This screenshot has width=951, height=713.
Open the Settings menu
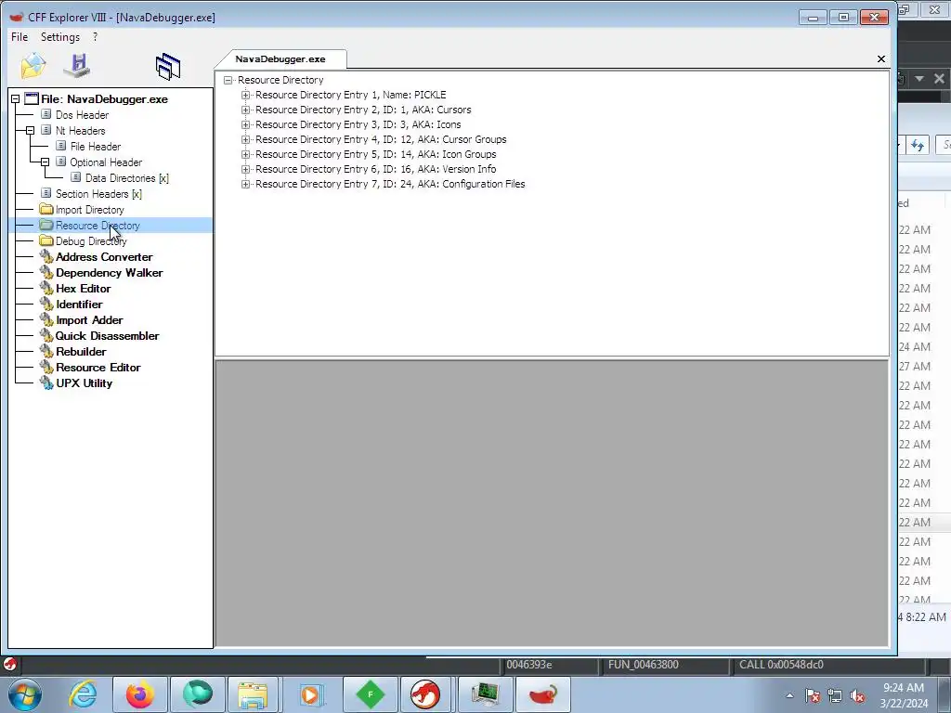(x=60, y=37)
